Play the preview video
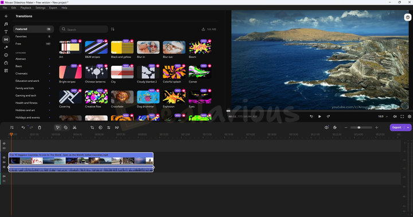 pos(320,117)
